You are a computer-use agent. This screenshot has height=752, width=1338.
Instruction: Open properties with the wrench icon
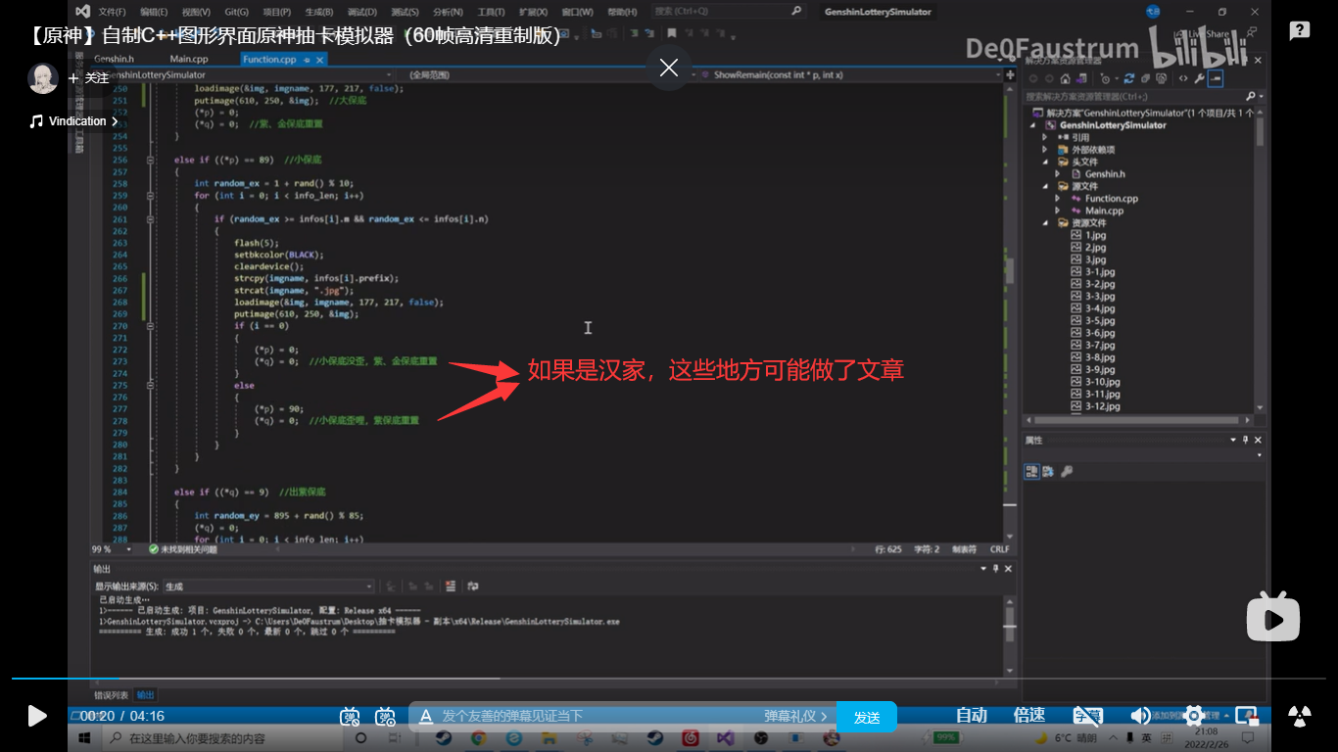click(x=1199, y=78)
